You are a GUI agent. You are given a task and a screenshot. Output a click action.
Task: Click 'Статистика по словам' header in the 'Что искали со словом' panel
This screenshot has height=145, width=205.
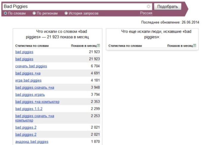pos(32,46)
